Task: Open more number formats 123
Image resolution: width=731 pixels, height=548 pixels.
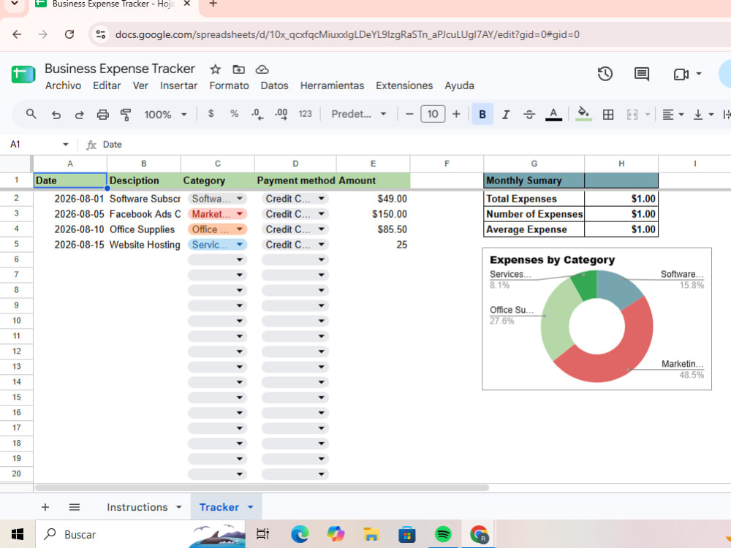Action: (x=305, y=114)
